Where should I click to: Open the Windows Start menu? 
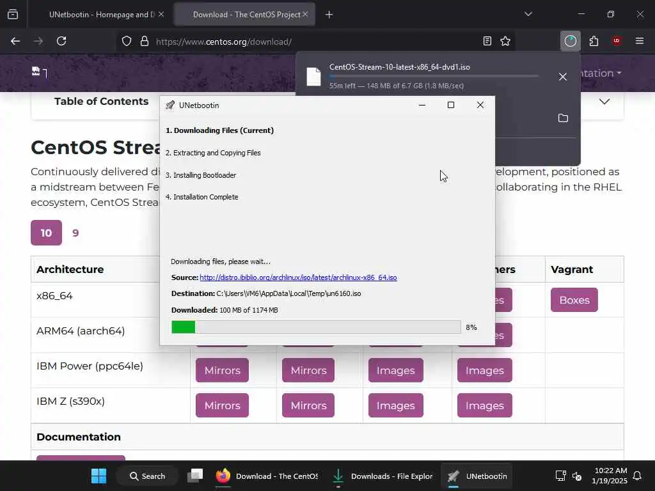click(99, 476)
